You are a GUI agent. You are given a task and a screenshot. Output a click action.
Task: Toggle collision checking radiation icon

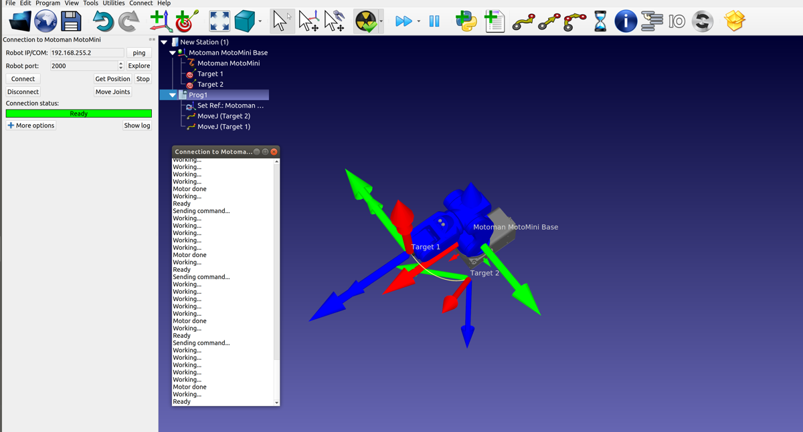(x=365, y=21)
